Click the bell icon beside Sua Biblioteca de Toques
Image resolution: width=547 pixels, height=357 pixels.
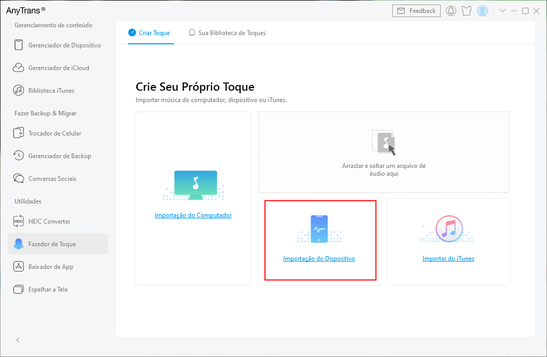[191, 33]
